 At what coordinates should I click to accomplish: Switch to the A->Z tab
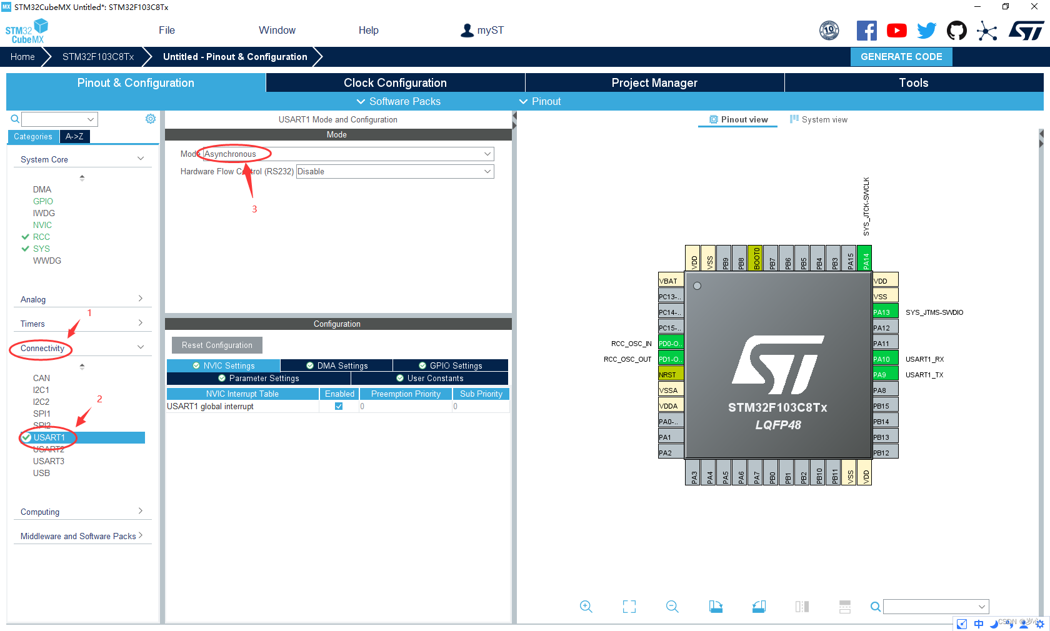tap(74, 136)
